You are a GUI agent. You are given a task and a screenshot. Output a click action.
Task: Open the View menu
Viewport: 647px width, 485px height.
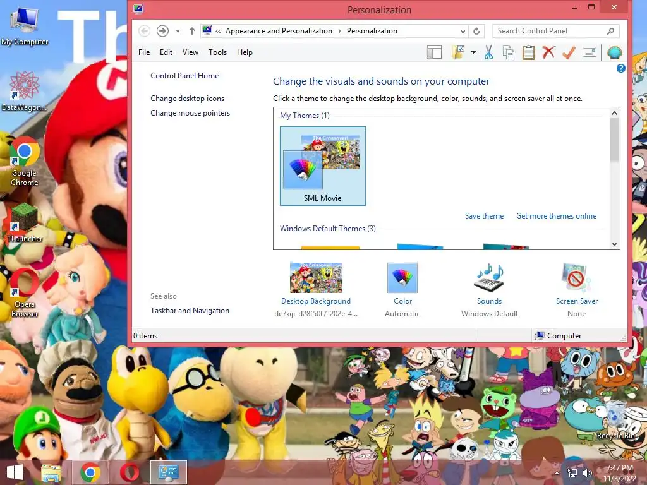pyautogui.click(x=190, y=52)
